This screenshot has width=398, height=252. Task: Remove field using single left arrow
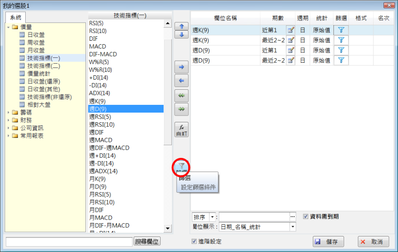click(182, 81)
